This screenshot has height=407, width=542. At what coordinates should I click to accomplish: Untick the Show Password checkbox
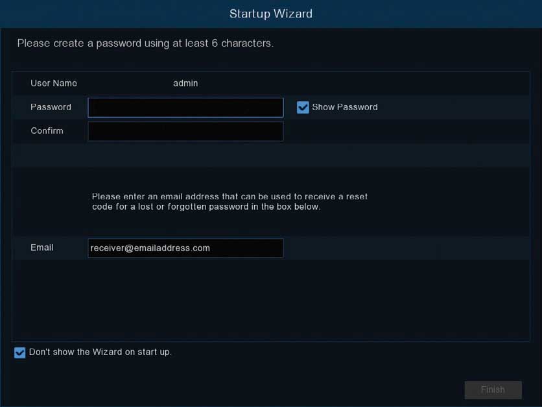[303, 107]
